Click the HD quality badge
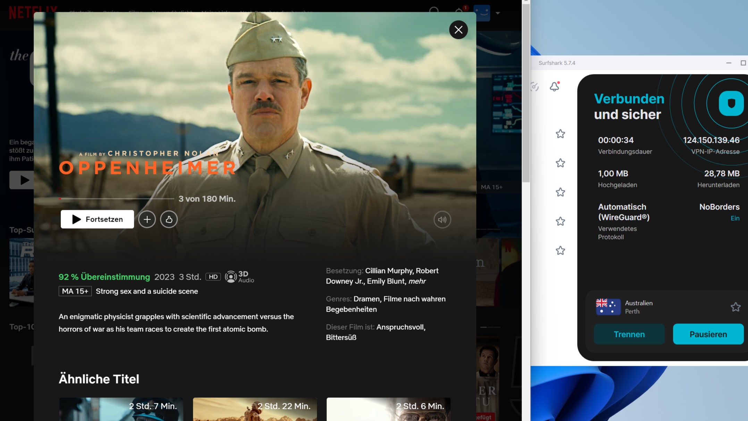The width and height of the screenshot is (748, 421). pos(213,277)
